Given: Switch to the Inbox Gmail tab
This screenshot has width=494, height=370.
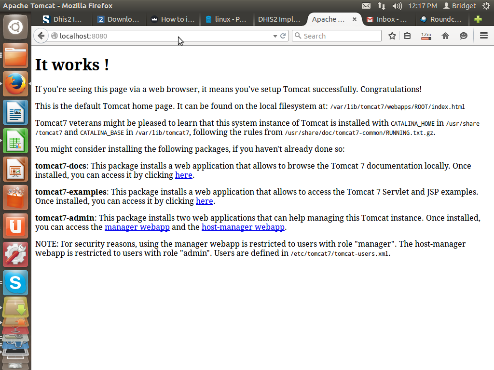Looking at the screenshot, I should 387,19.
